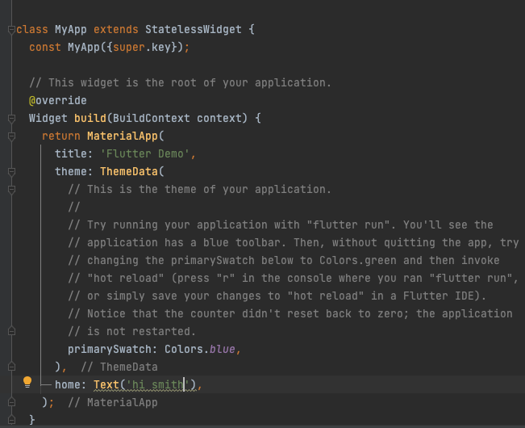Click the yellow light bulb quick-fix icon
Viewport: 525px width, 428px height.
tap(27, 382)
